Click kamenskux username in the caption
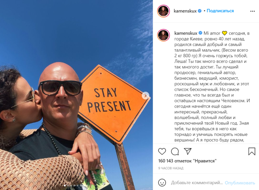259x190 pixels. [186, 33]
